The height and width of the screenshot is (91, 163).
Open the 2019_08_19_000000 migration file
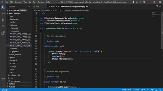point(19,40)
